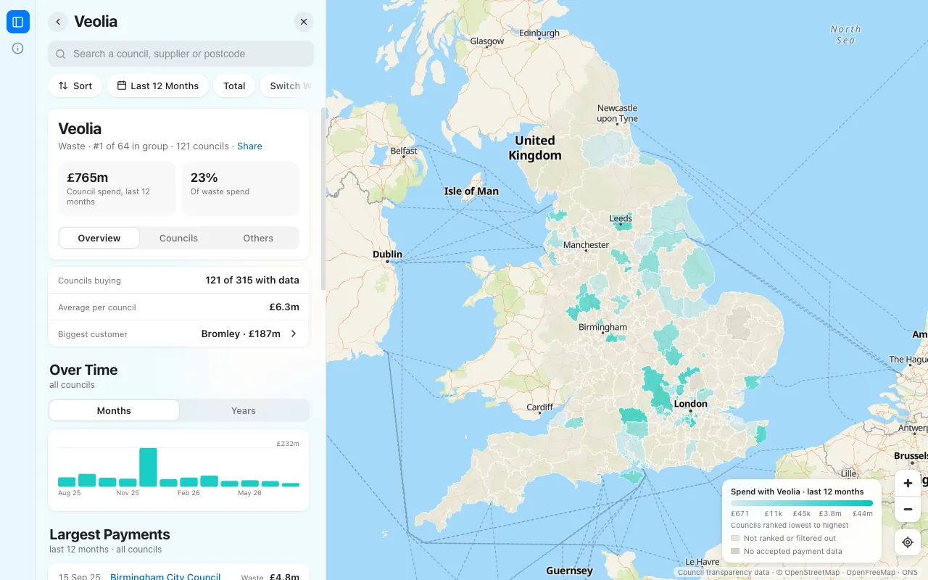Switch to the Councils tab
Viewport: 928px width, 580px height.
[178, 238]
